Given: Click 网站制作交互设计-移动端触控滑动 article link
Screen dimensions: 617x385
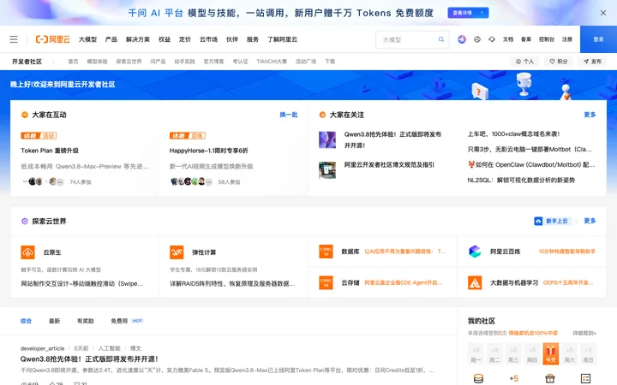Looking at the screenshot, I should (x=82, y=284).
